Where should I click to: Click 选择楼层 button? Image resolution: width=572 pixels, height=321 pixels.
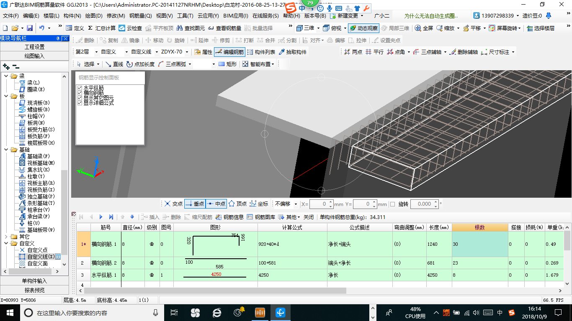[541, 28]
